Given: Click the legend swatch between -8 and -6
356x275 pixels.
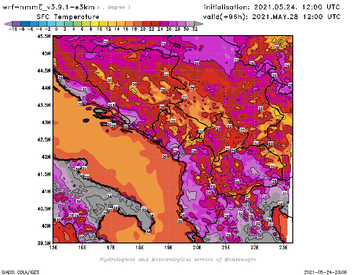Looking at the screenshot, I should click(x=25, y=24).
